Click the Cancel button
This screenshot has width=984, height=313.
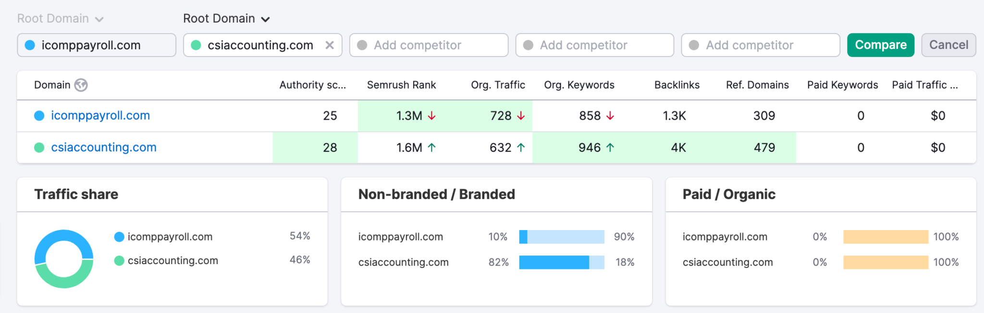tap(948, 45)
